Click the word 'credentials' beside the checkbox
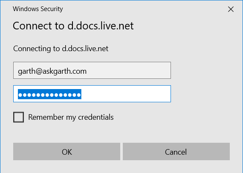Screen dimensions: 243x173 [96, 117]
